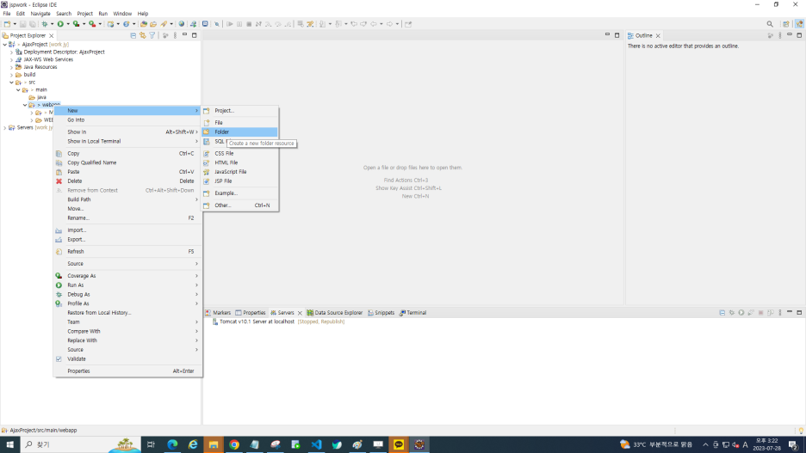The height and width of the screenshot is (453, 806).
Task: Click the red Delete X icon
Action: pyautogui.click(x=59, y=181)
